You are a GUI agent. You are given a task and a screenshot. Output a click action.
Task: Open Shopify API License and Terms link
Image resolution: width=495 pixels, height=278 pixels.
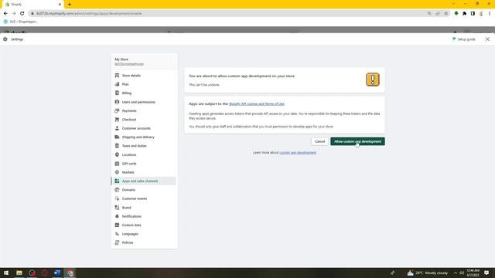tap(256, 103)
